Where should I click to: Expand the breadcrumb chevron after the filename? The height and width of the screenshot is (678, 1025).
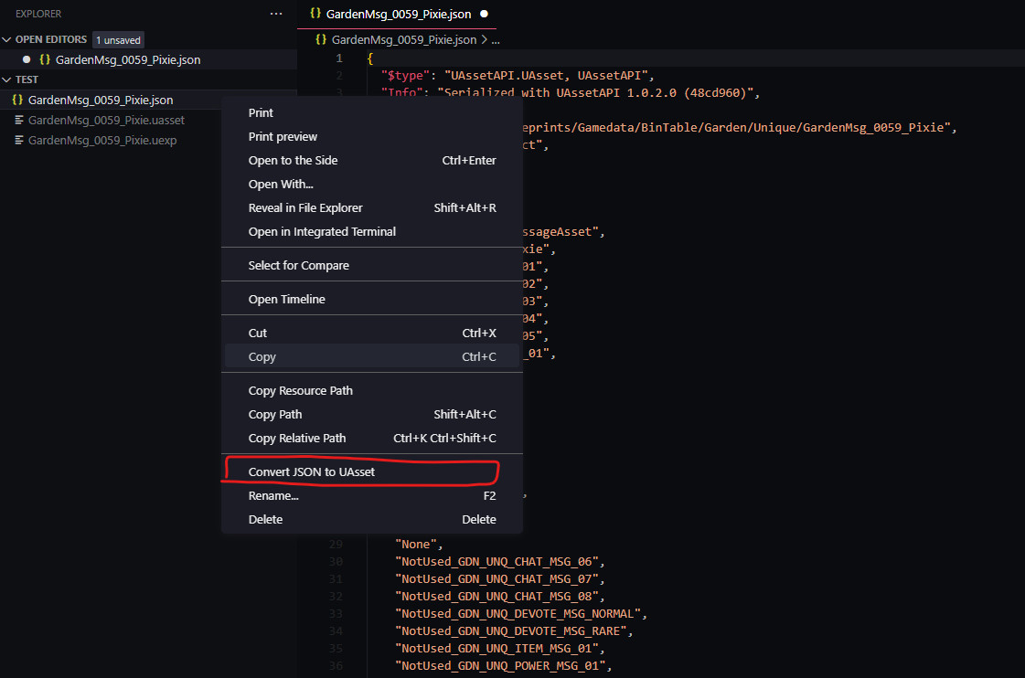point(486,39)
